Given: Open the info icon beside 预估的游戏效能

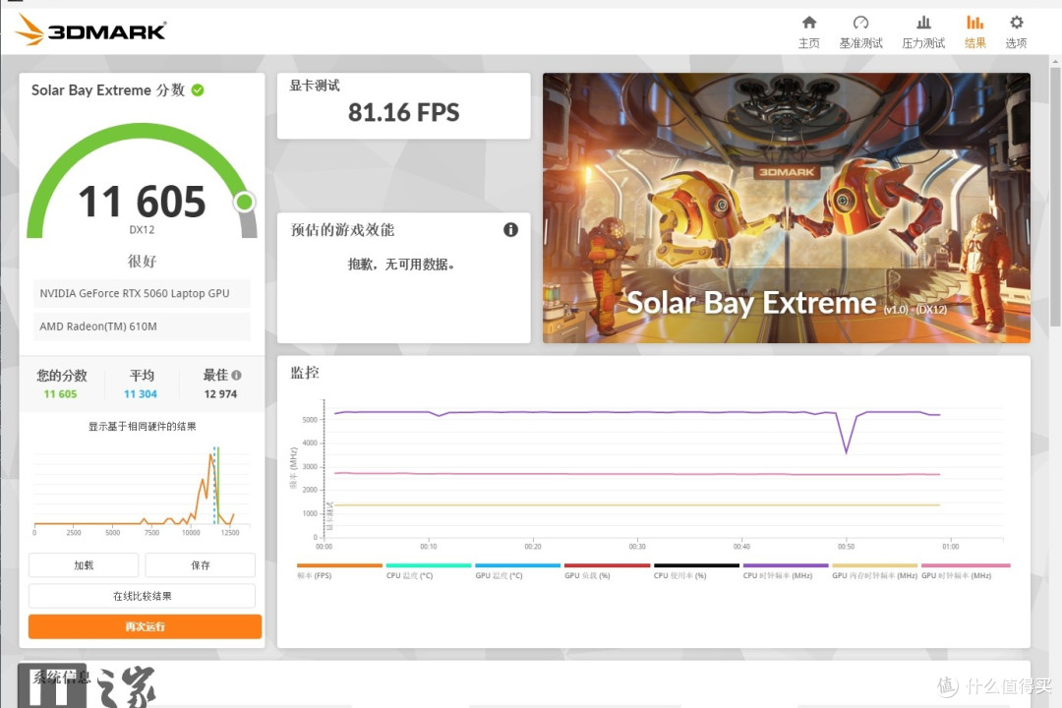Looking at the screenshot, I should 510,230.
